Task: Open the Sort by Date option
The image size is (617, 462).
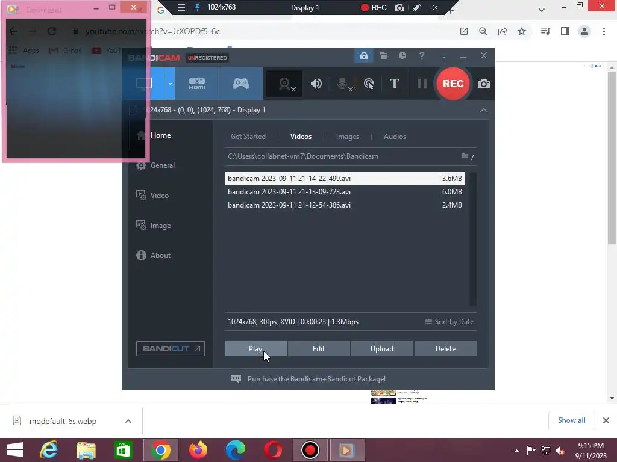Action: 449,322
